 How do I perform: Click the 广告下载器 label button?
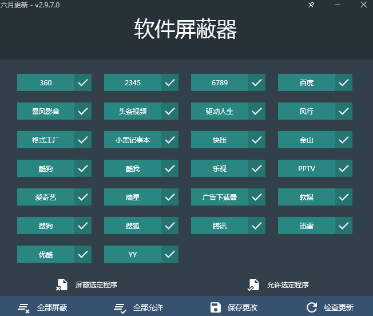pos(220,197)
